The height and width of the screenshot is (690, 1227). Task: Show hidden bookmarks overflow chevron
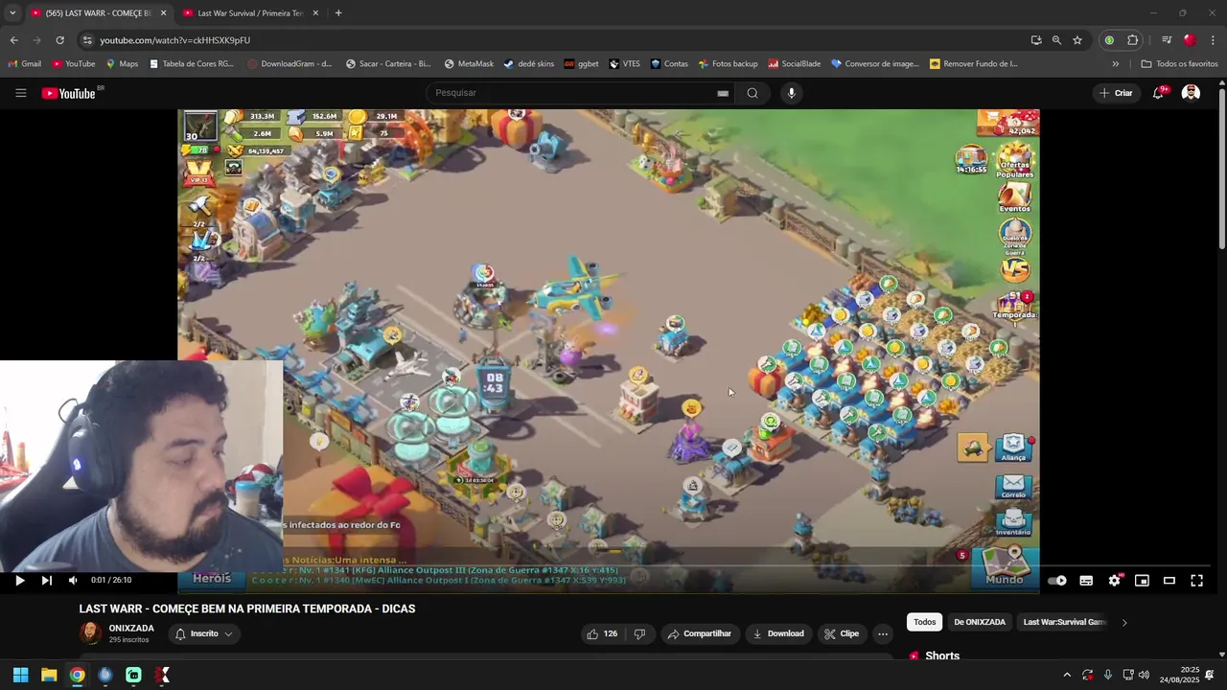(x=1115, y=64)
